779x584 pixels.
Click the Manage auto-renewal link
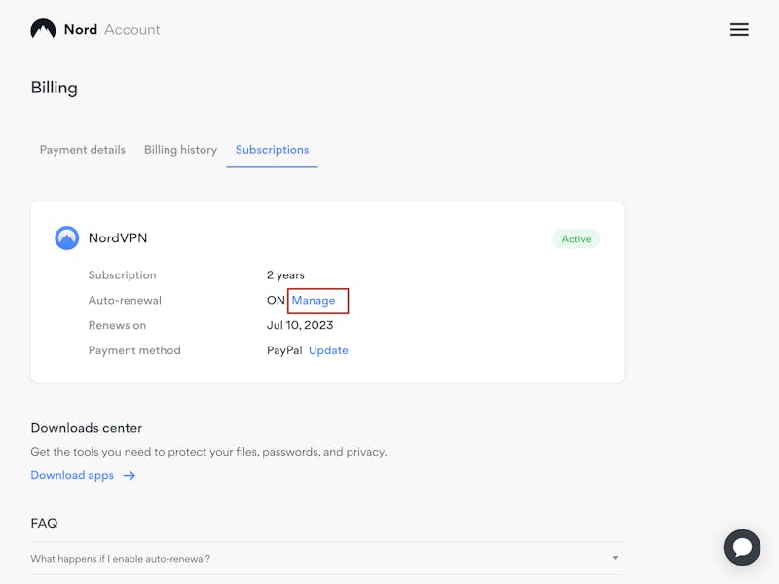(314, 301)
